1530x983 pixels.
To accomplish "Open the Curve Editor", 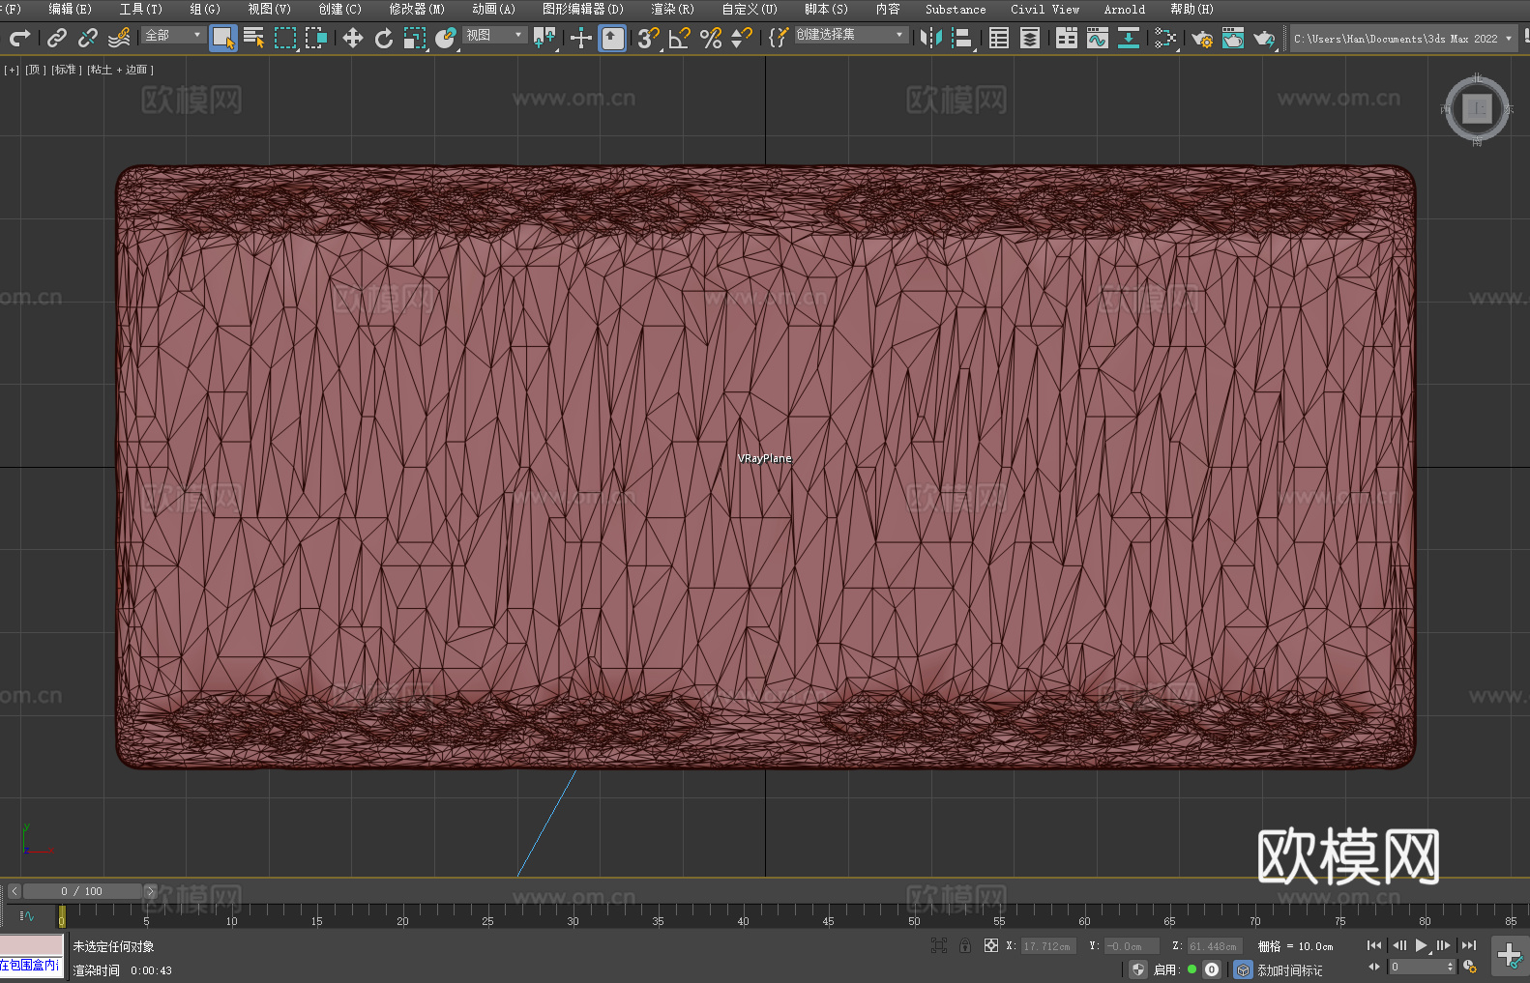I will tap(1098, 38).
